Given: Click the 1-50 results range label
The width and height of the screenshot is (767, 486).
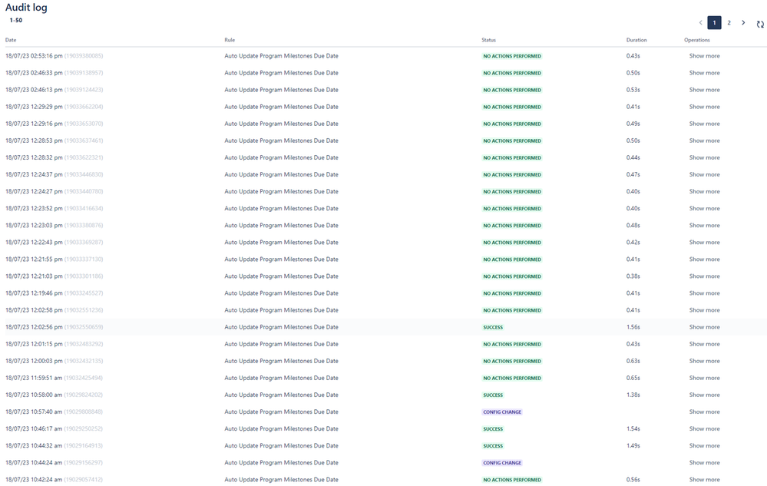Looking at the screenshot, I should [x=16, y=21].
